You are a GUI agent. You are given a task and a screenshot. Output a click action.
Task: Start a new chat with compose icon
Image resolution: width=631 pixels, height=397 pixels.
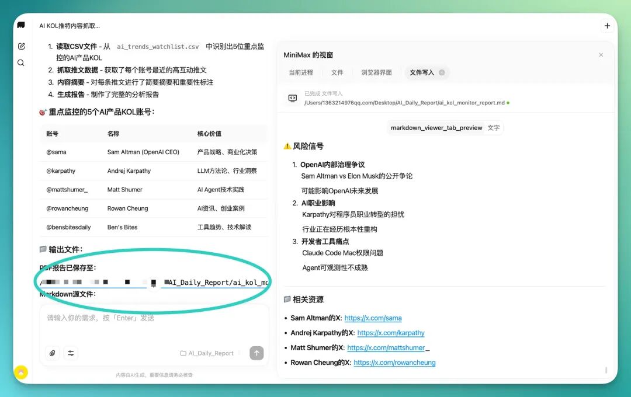click(x=22, y=46)
